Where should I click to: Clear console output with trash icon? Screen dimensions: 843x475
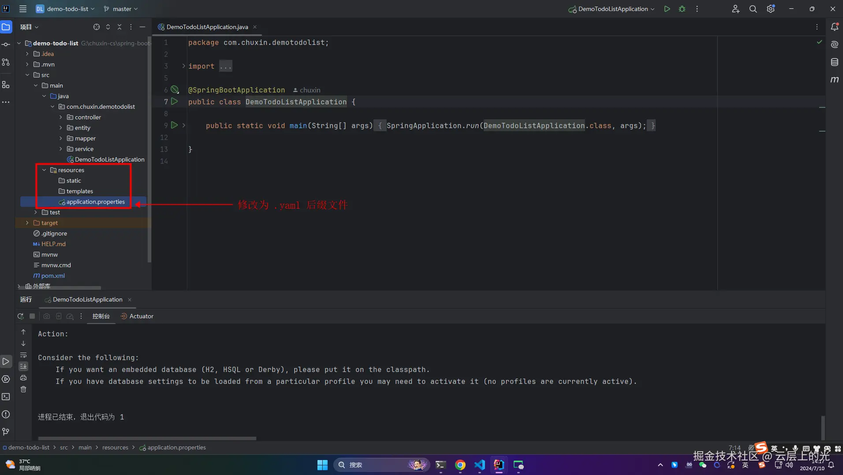click(23, 389)
